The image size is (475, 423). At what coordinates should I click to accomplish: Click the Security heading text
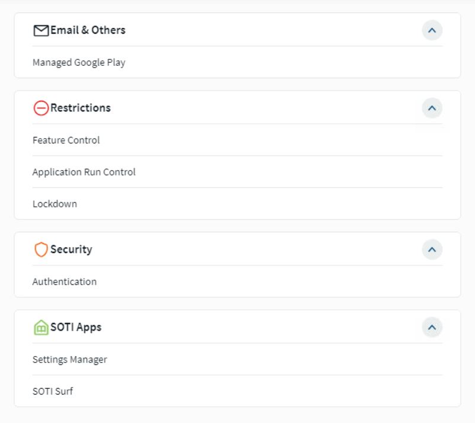tap(71, 250)
